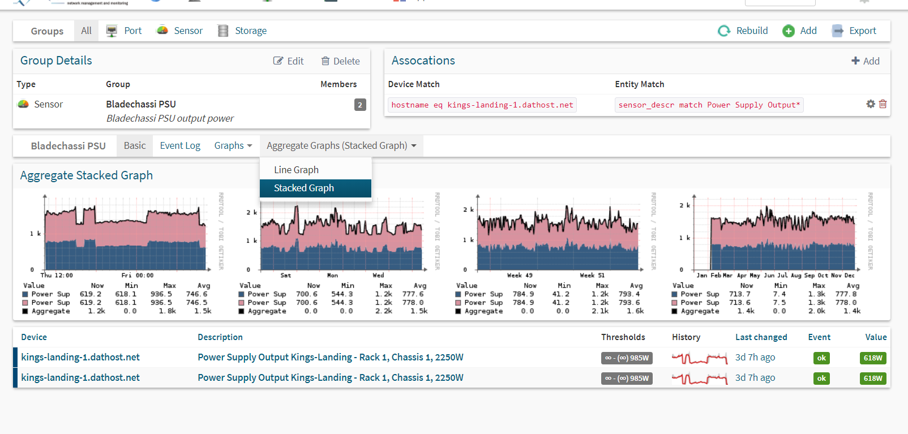Screen dimensions: 908x434
Task: Click the Storage group icon
Action: click(x=223, y=31)
